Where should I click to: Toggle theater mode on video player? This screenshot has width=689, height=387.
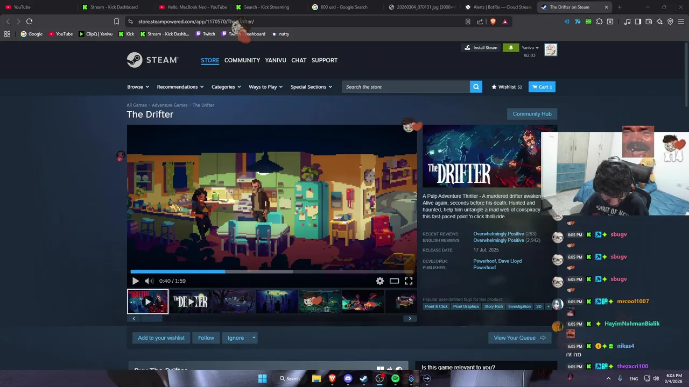394,281
